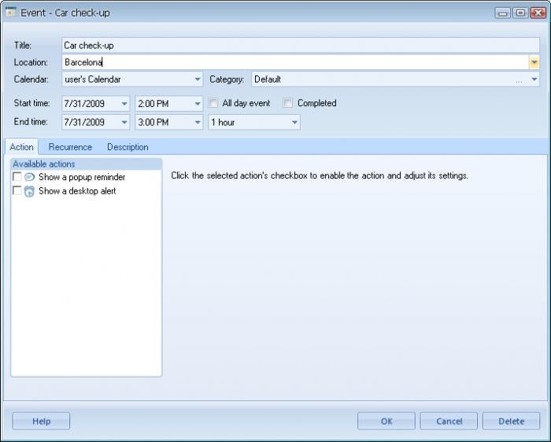Click the popup reminder speech bubble icon

[30, 177]
